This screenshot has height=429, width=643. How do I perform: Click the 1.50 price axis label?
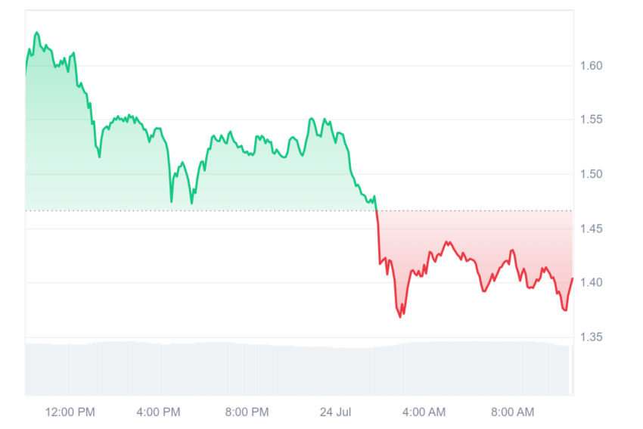[591, 174]
